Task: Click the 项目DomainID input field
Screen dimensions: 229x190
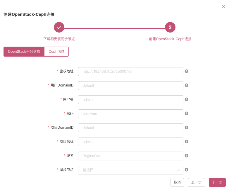Action: pyautogui.click(x=131, y=128)
